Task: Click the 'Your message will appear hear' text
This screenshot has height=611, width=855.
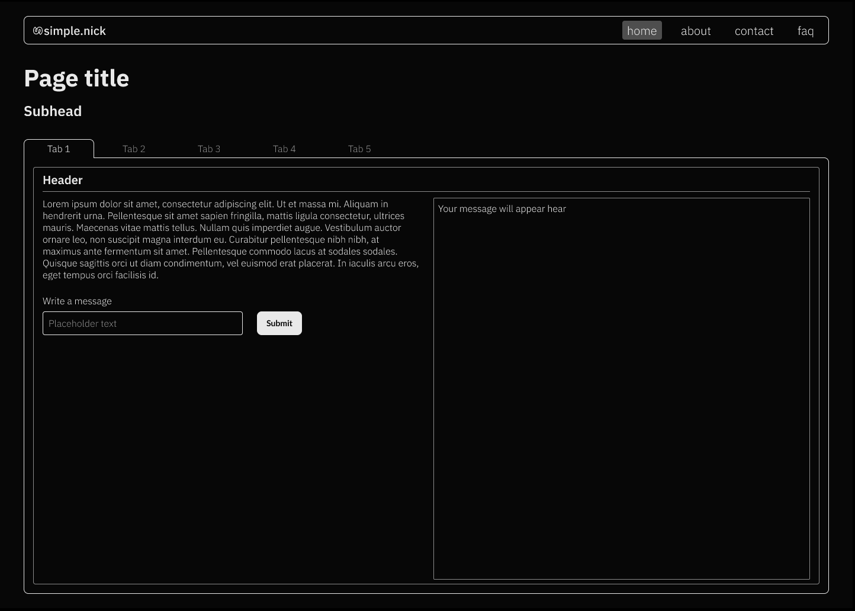Action: 502,208
